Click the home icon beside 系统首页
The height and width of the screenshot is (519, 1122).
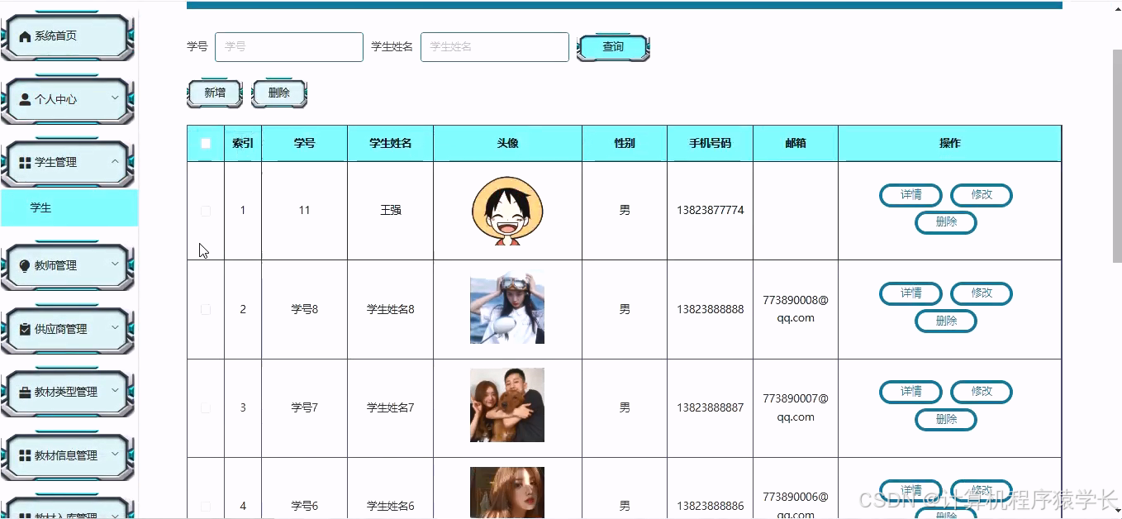(x=25, y=36)
